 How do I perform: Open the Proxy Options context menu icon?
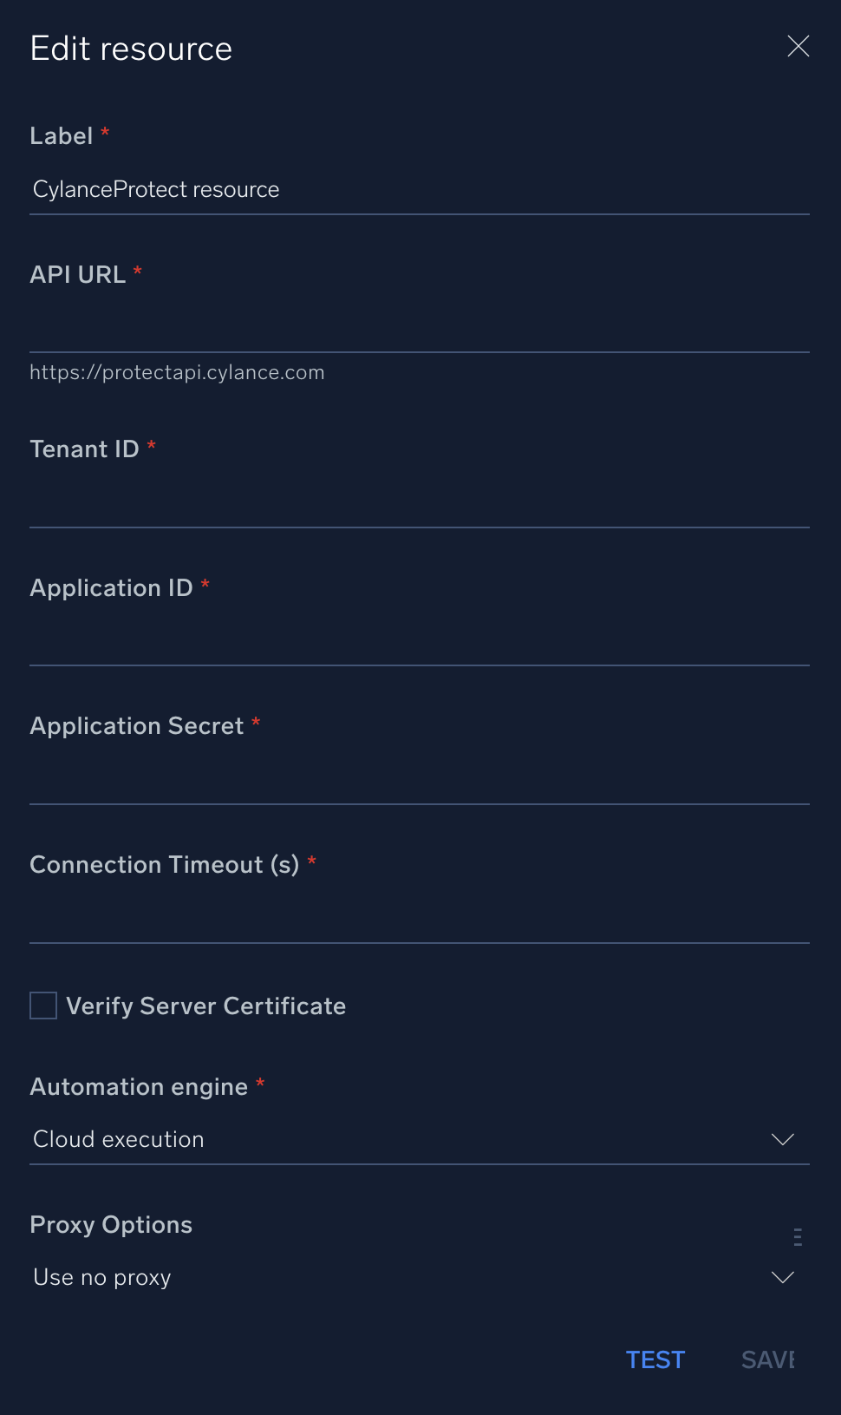796,1237
